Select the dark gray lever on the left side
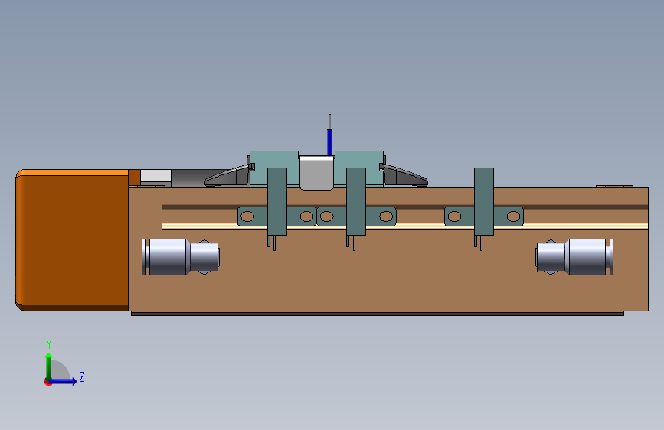664x430 pixels. tap(227, 176)
